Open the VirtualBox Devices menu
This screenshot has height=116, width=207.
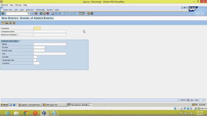(18, 5)
